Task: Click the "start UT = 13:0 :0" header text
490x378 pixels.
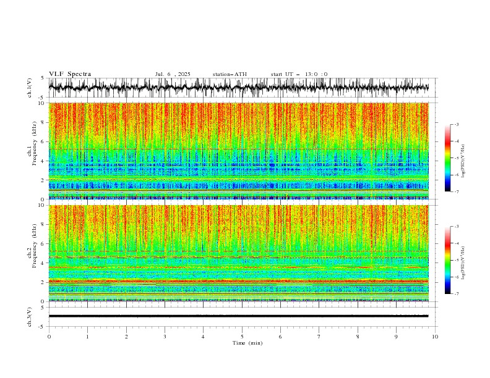Action: tap(299, 74)
